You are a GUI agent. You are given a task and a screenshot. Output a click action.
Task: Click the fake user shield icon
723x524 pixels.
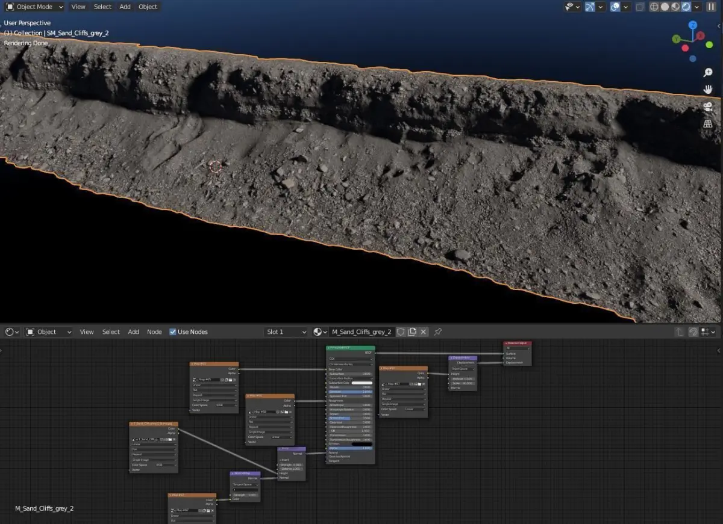click(401, 332)
